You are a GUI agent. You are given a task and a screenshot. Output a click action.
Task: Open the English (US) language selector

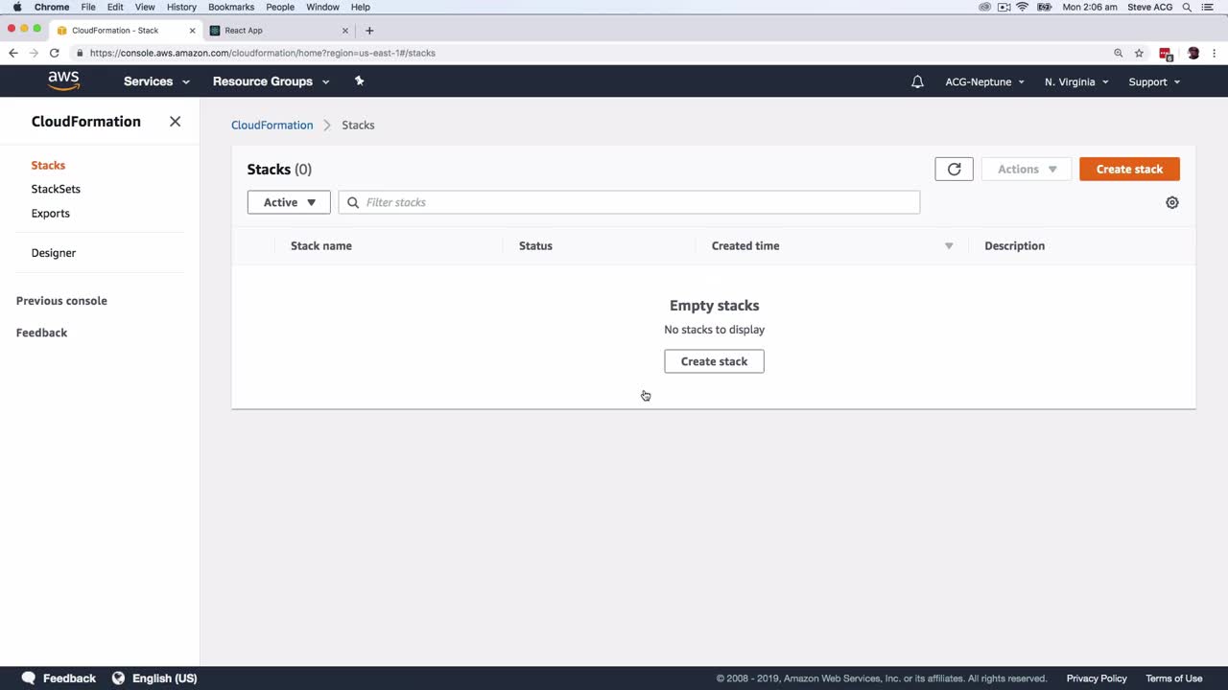point(154,678)
